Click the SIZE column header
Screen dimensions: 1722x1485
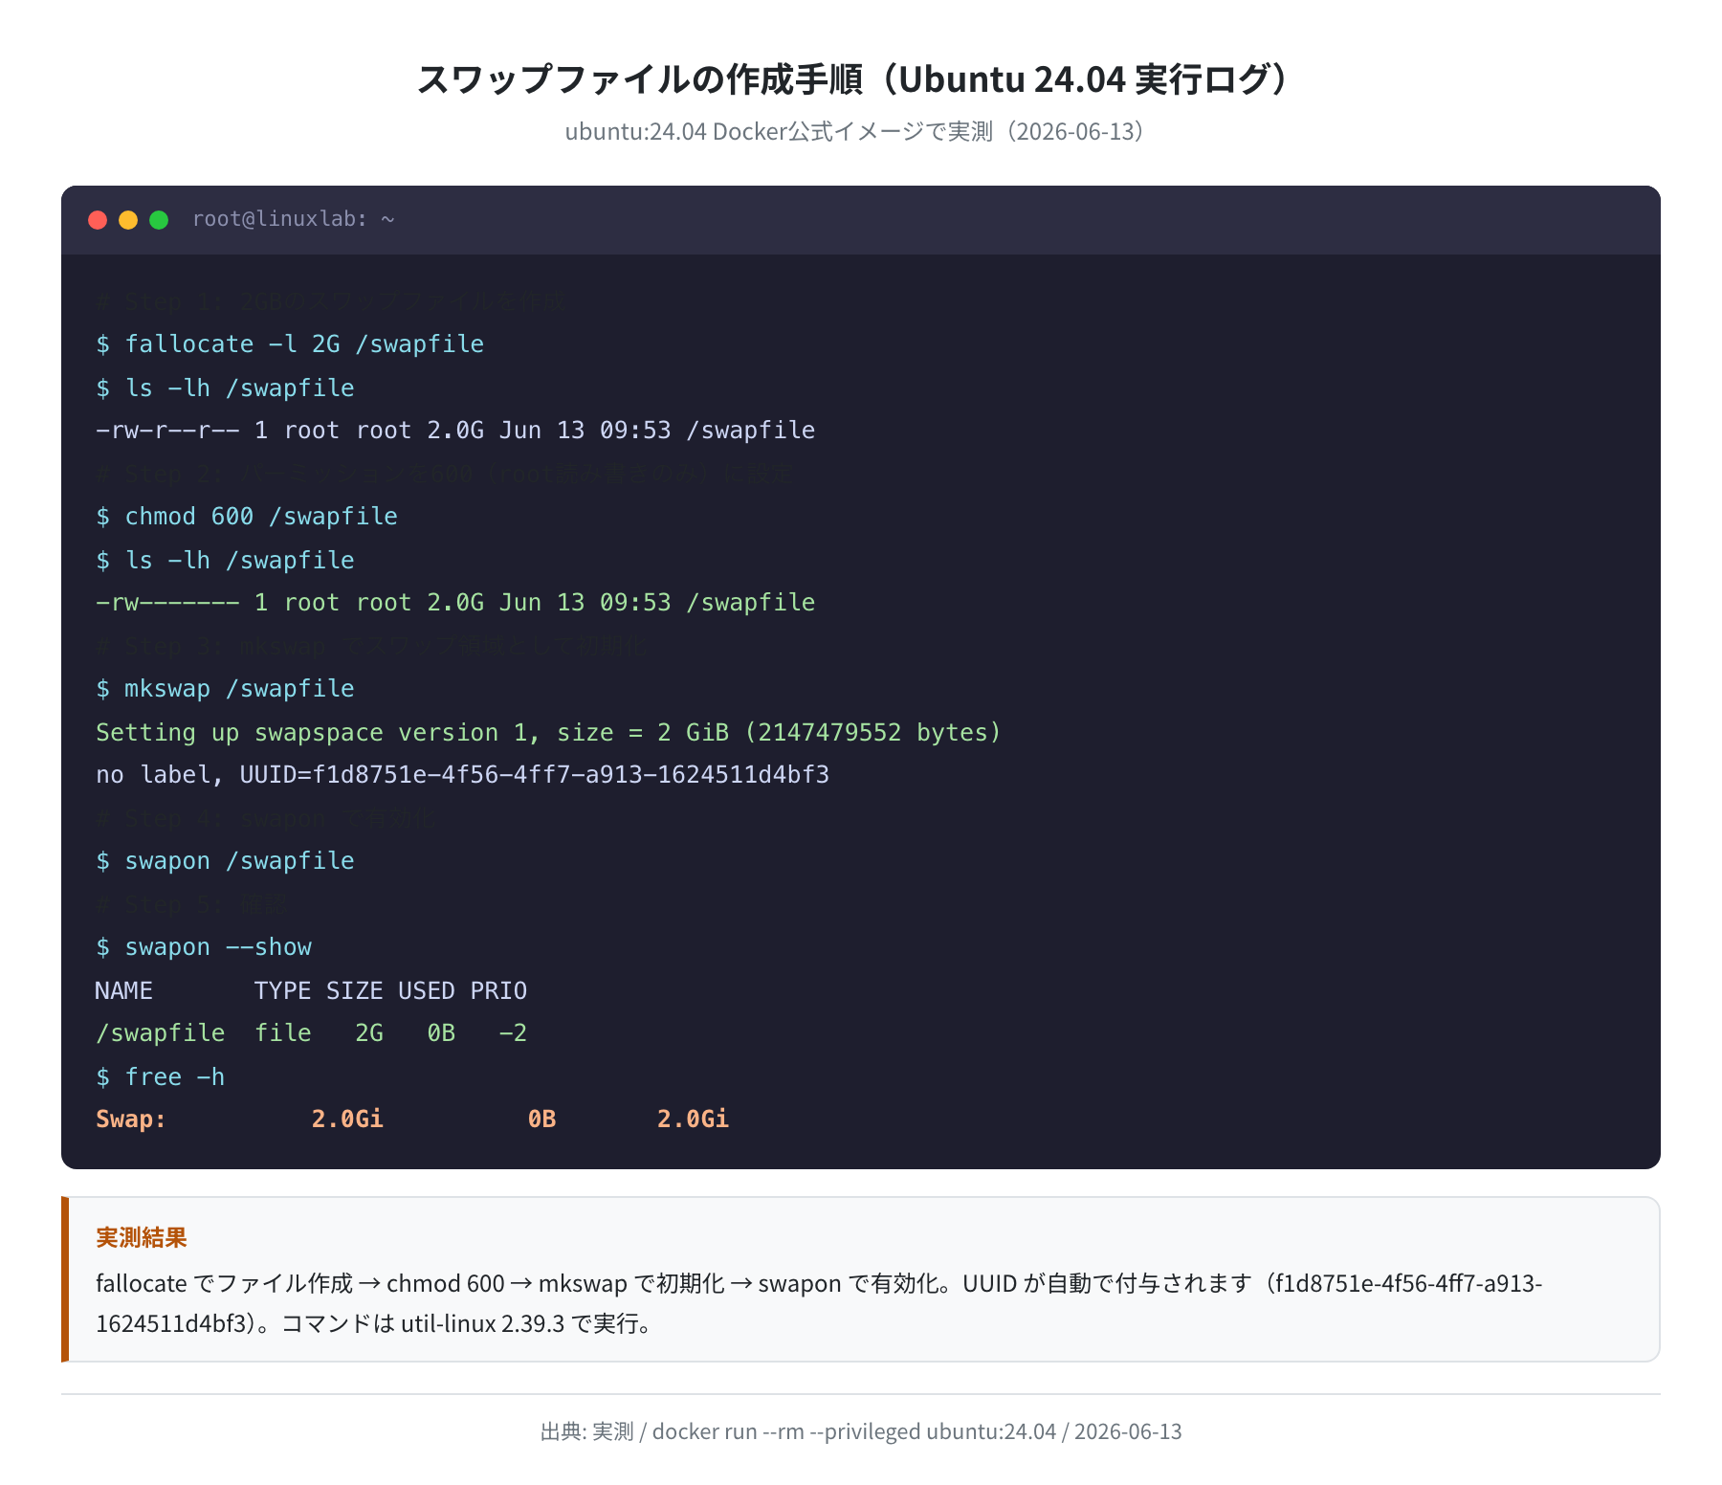[x=354, y=990]
